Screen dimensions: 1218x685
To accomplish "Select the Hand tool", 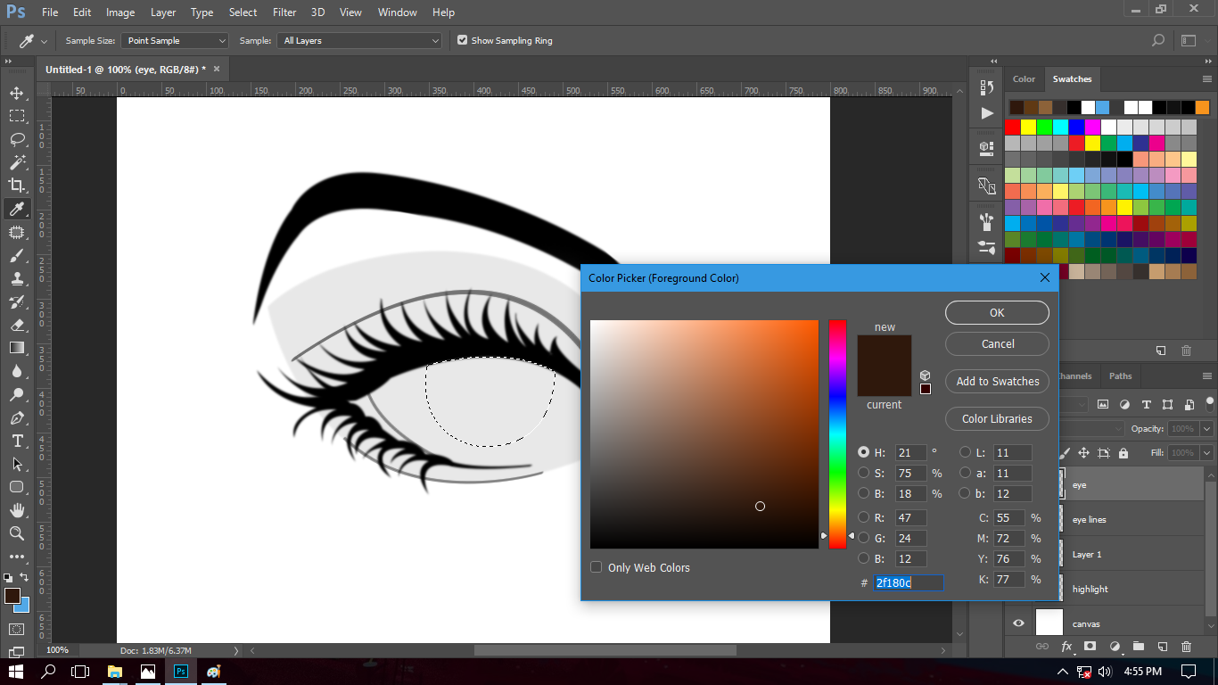I will coord(17,510).
